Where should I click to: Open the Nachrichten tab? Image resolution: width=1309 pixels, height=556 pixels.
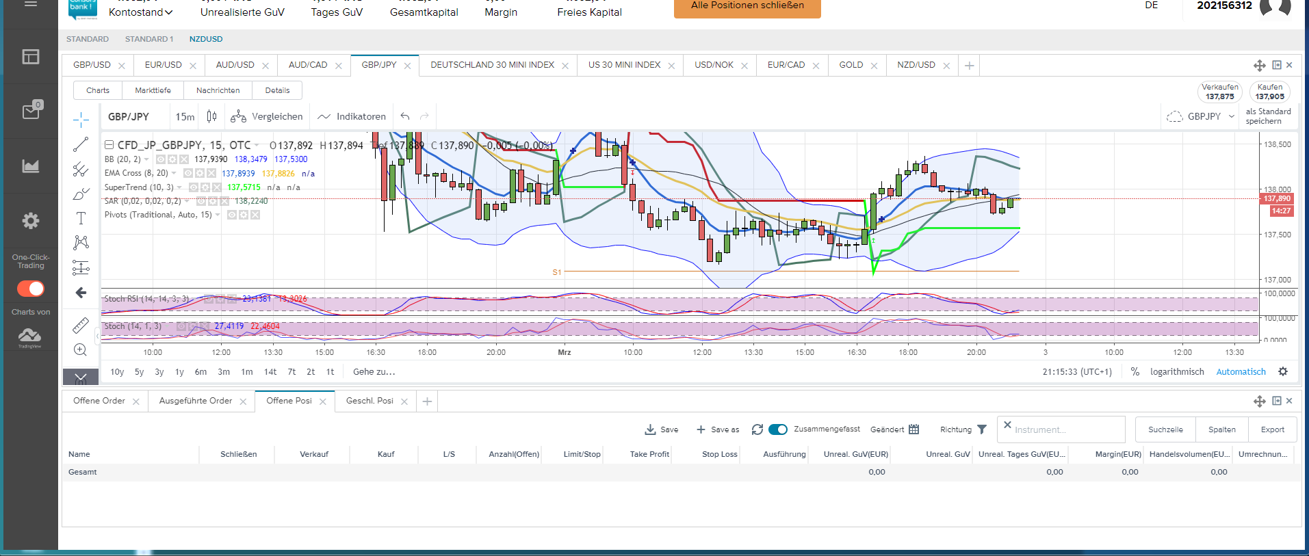[x=218, y=90]
